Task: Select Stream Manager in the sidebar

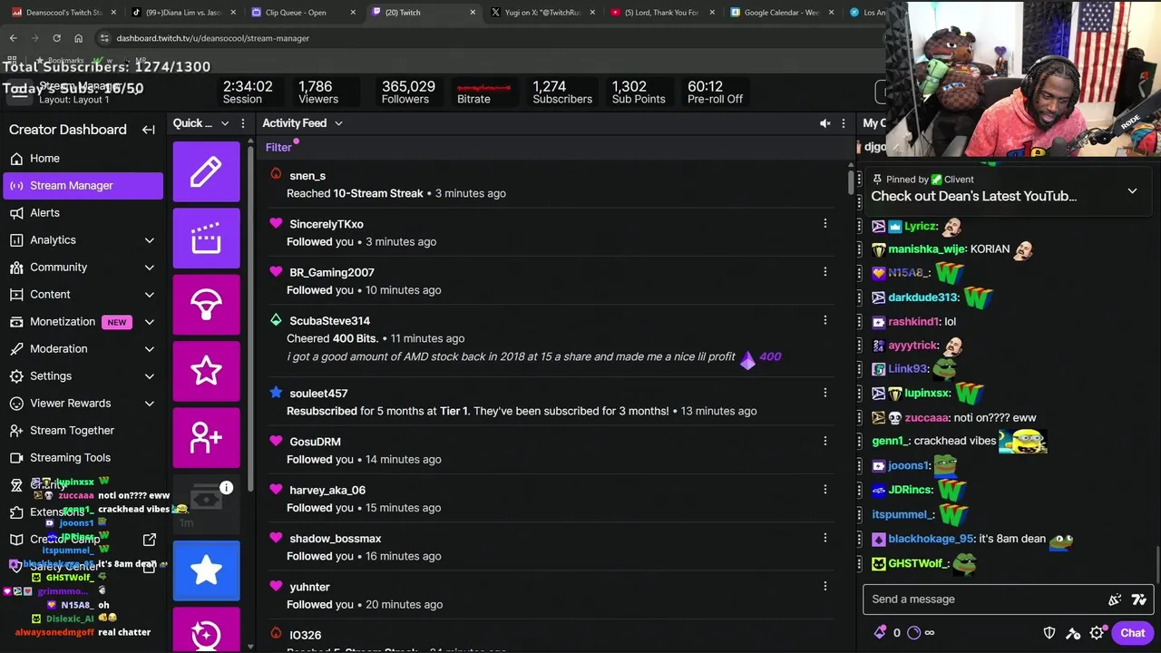Action: pos(83,185)
